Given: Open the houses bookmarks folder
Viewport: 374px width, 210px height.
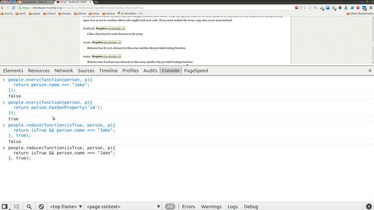Looking at the screenshot, I should pyautogui.click(x=64, y=13).
